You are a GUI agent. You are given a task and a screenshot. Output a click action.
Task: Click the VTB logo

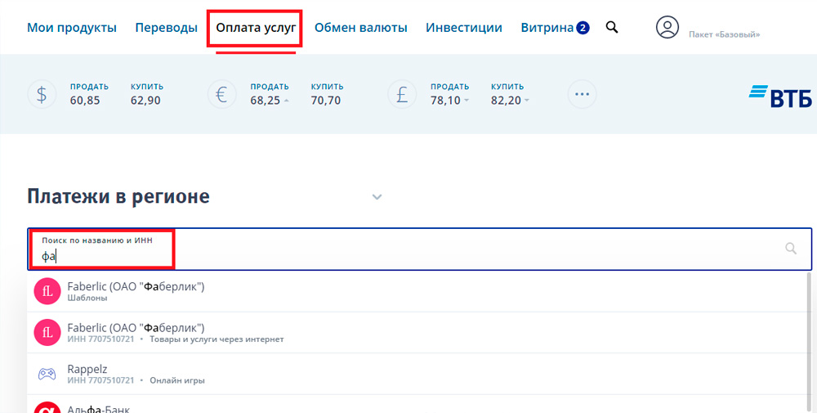[x=780, y=96]
